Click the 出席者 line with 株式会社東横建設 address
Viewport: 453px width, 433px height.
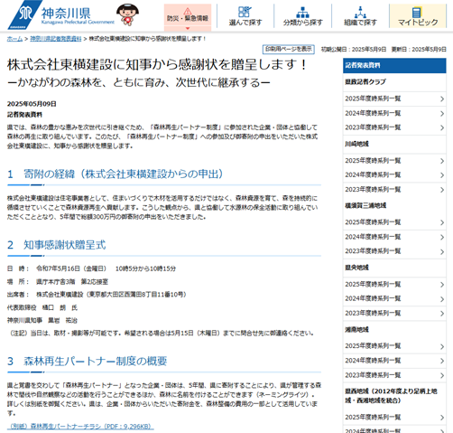click(97, 295)
